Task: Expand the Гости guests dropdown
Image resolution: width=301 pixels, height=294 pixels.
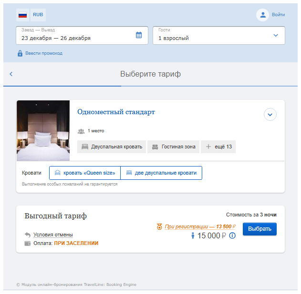Action: click(x=219, y=35)
